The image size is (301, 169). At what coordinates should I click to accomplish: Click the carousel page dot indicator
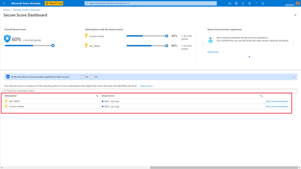click(249, 57)
